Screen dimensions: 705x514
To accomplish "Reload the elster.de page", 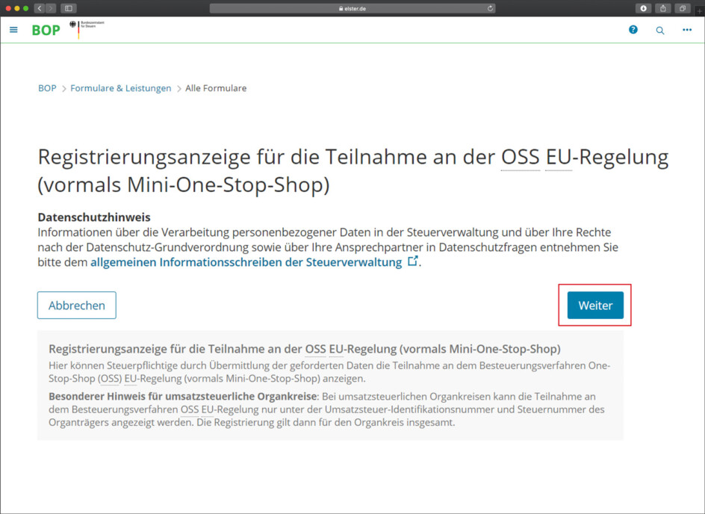I will [491, 7].
